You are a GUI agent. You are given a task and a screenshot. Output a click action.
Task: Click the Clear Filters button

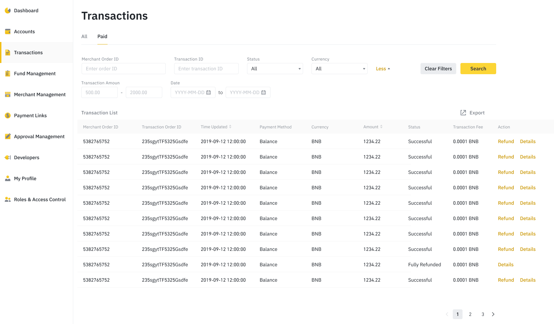click(x=438, y=69)
